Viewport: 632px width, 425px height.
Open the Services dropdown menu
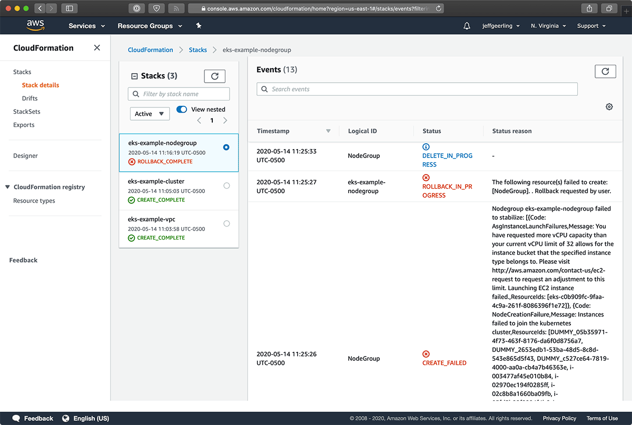click(87, 26)
